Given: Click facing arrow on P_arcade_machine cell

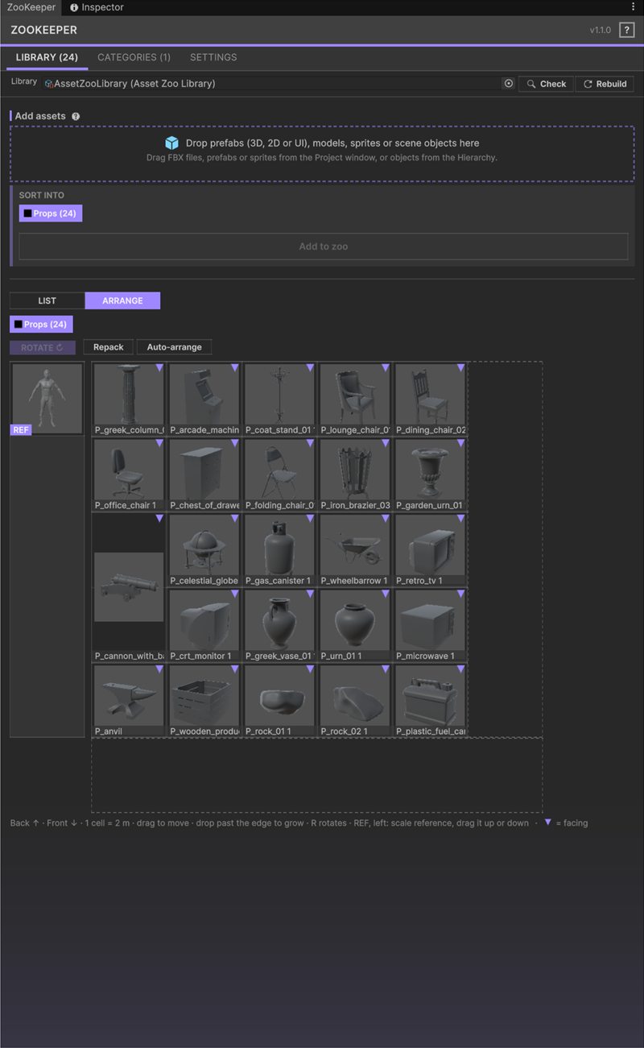Looking at the screenshot, I should (x=235, y=367).
